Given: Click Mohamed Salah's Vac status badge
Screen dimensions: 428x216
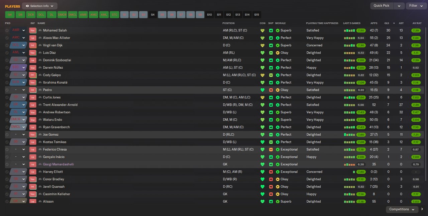Looking at the screenshot, I should point(33,30).
